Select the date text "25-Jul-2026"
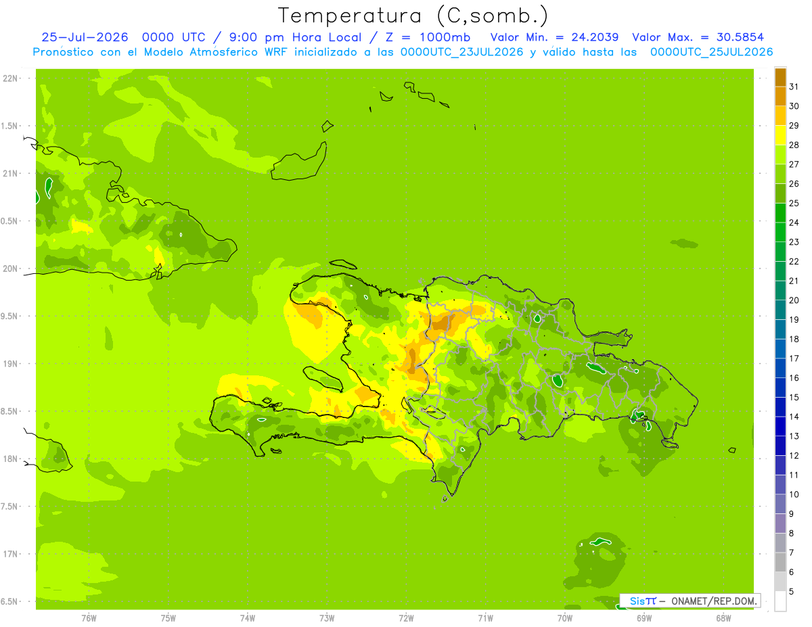The height and width of the screenshot is (627, 812). tap(85, 37)
